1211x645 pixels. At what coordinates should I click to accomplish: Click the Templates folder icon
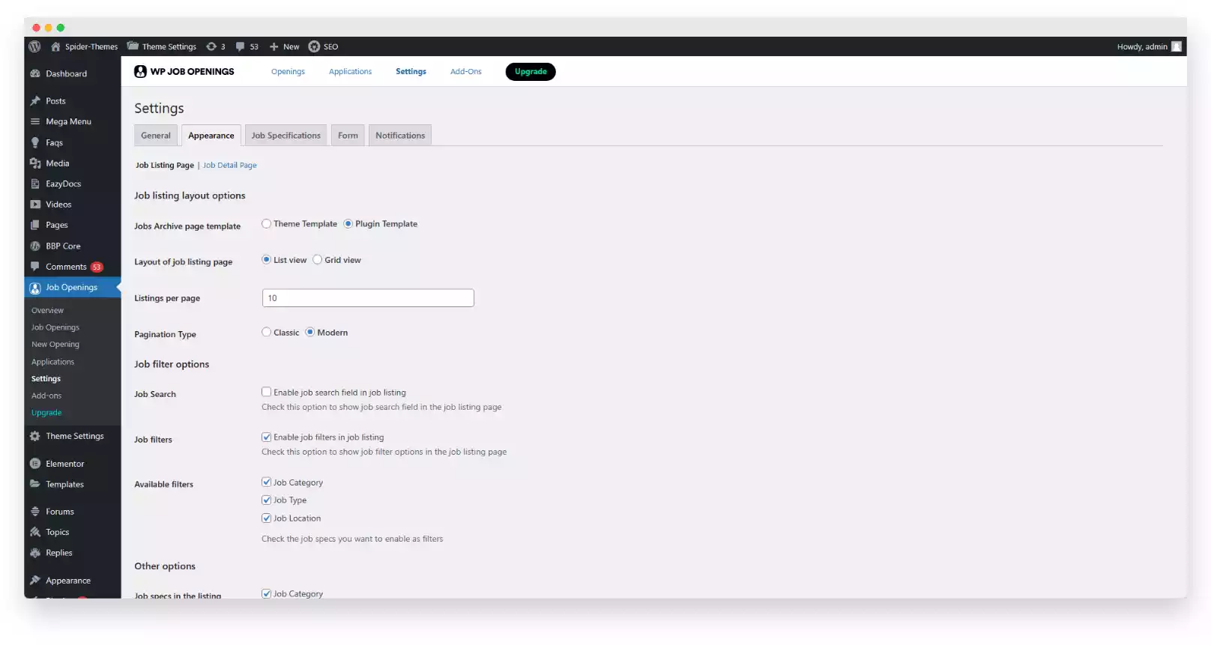(35, 484)
